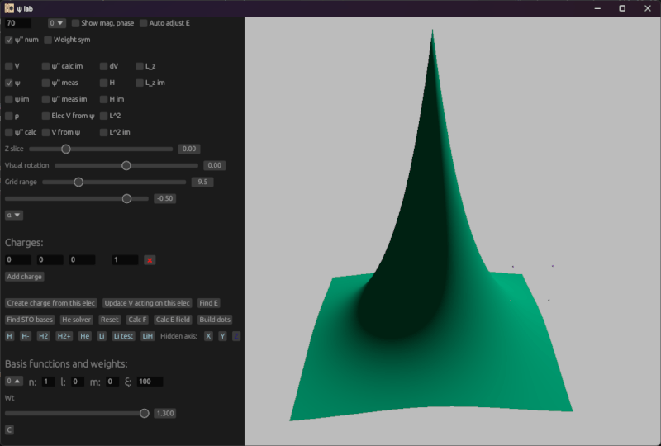
Task: Tick the ρ checkbox
Action: point(9,116)
